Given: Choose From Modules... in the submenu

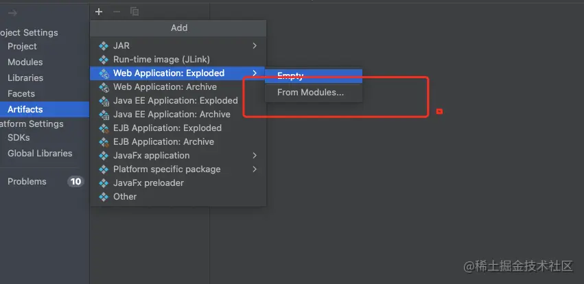Looking at the screenshot, I should pos(310,93).
